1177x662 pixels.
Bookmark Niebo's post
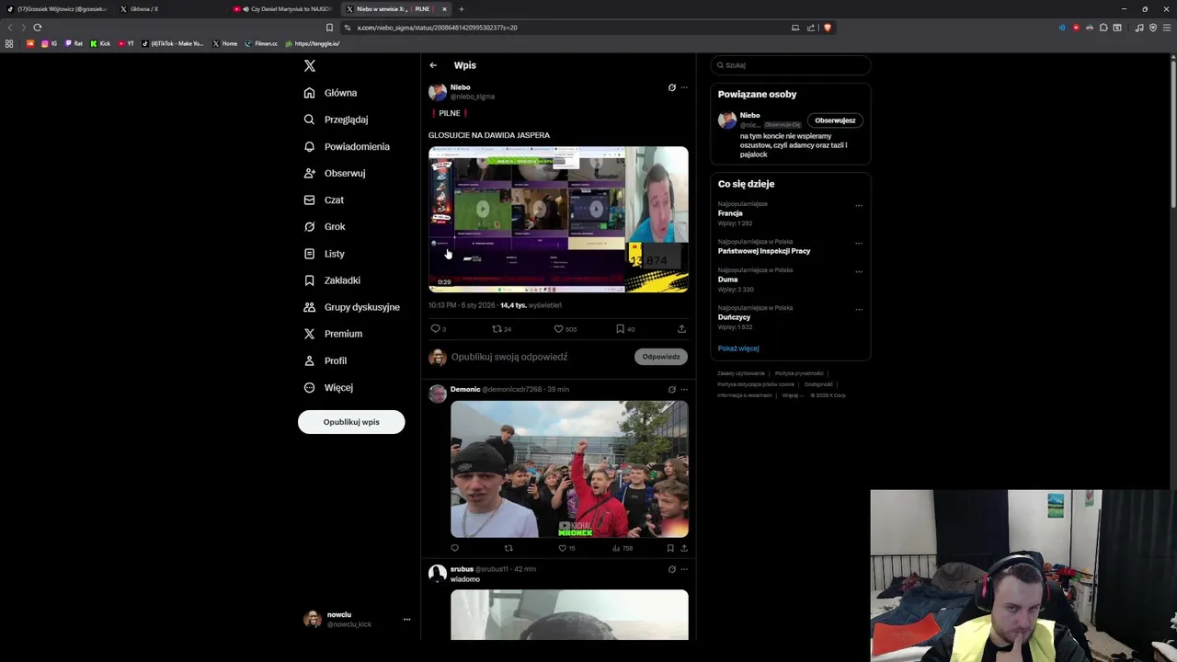(620, 328)
